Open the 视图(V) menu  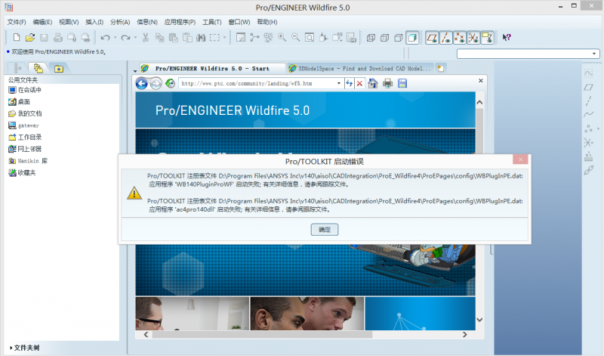click(69, 22)
